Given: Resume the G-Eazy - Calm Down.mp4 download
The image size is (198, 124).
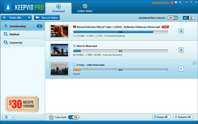Looking at the screenshot, I should [181, 69].
